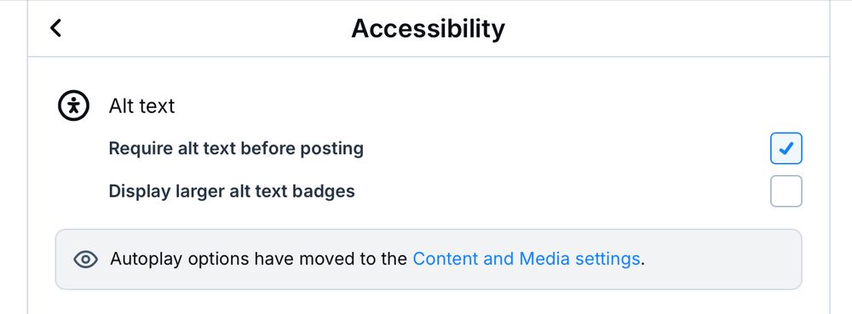Image resolution: width=852 pixels, height=314 pixels.
Task: Click the word "settings" in the blue link
Action: point(607,259)
